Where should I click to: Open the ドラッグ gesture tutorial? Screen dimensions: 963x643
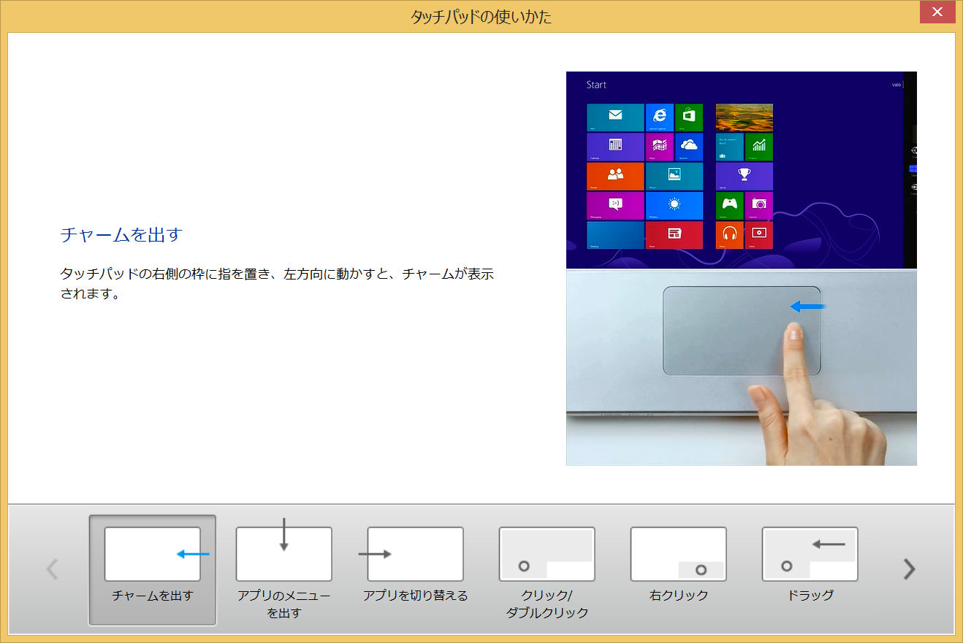810,569
